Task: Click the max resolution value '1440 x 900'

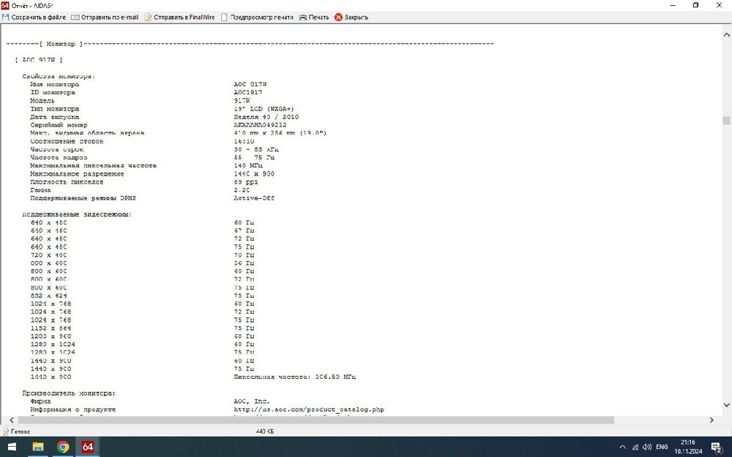Action: click(254, 174)
